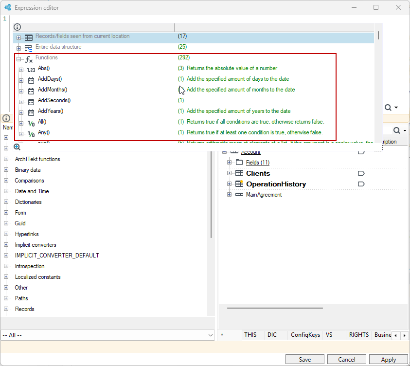410x366 pixels.
Task: Show next tabs with the right arrow
Action: click(x=405, y=335)
